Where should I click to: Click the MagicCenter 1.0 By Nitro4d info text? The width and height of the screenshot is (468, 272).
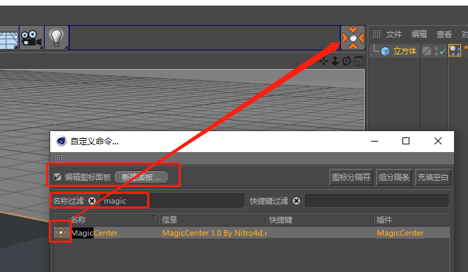214,232
